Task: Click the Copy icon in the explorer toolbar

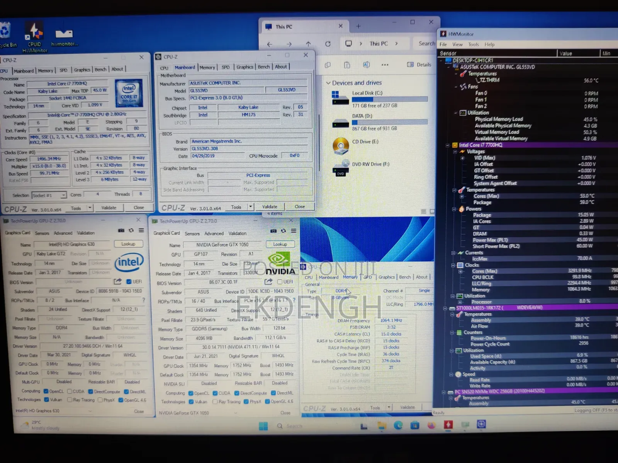Action: click(x=328, y=65)
